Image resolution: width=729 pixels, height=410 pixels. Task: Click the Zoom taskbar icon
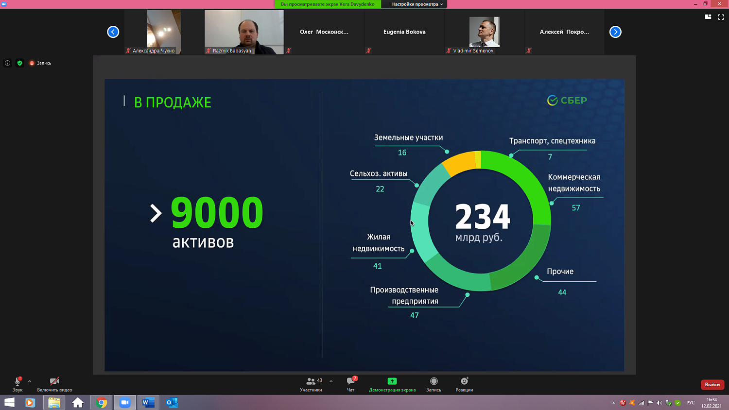click(x=125, y=403)
